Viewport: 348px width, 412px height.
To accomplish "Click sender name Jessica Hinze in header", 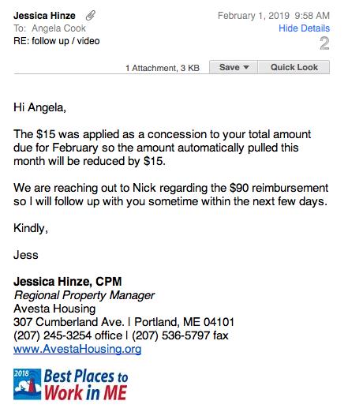I will pos(44,16).
